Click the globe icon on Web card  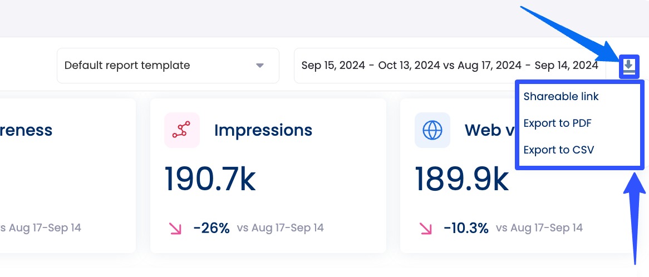click(x=432, y=130)
